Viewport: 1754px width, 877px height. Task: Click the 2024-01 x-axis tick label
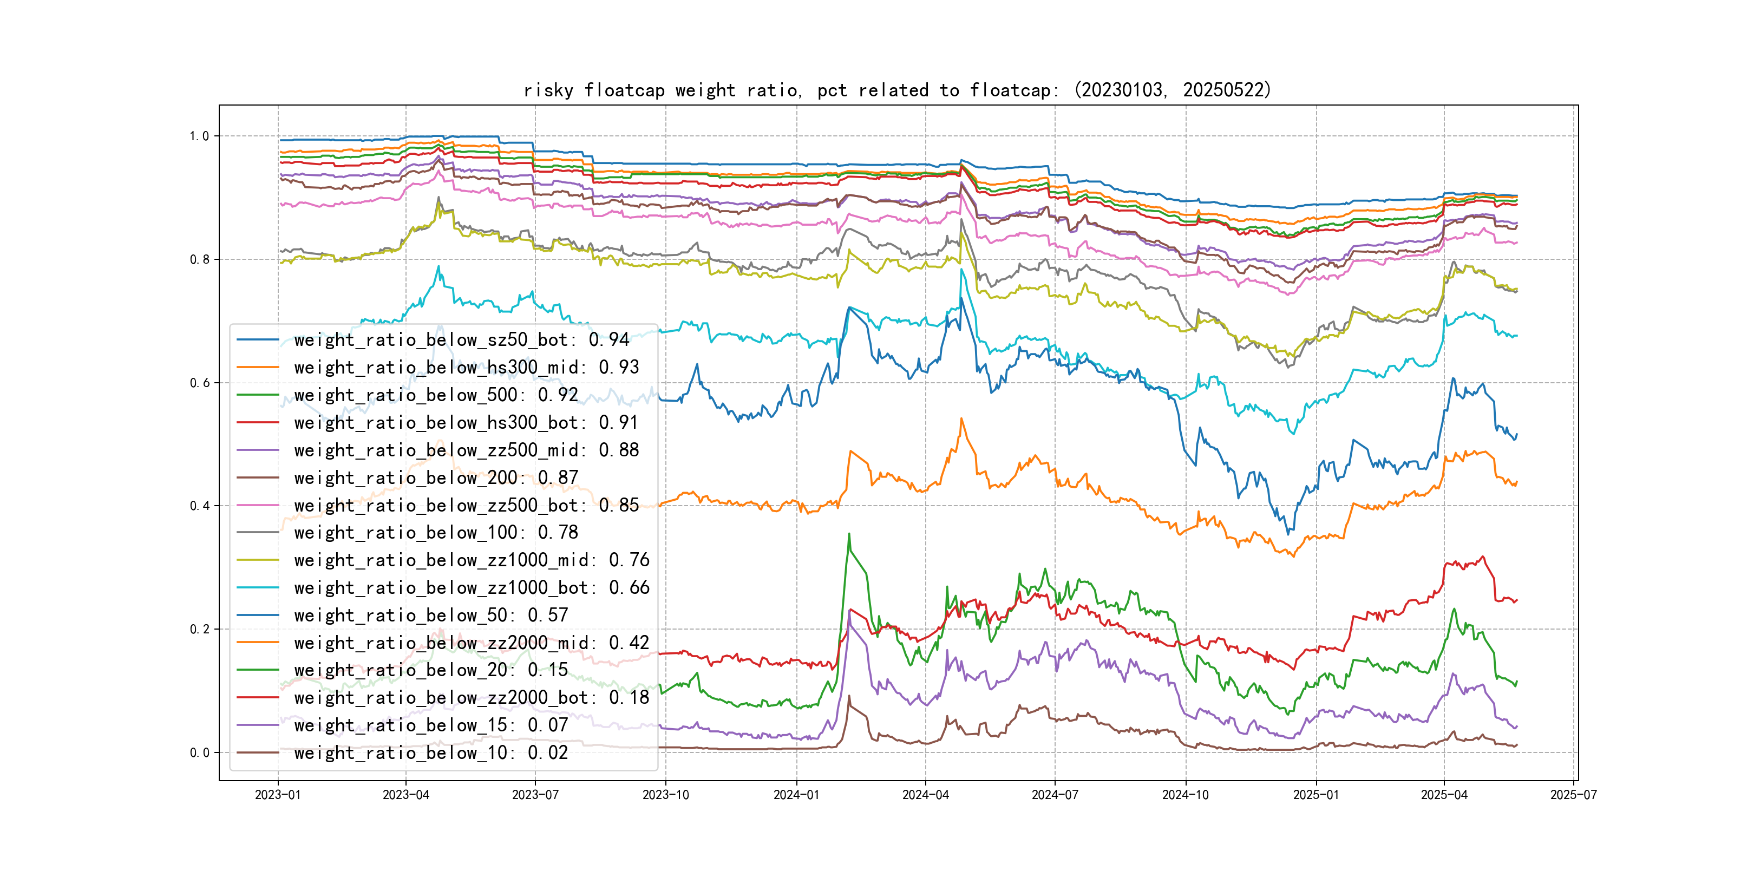[x=796, y=795]
